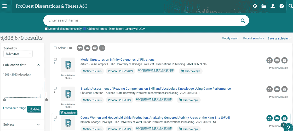Click DDC link for the Christhilf result

point(154,100)
